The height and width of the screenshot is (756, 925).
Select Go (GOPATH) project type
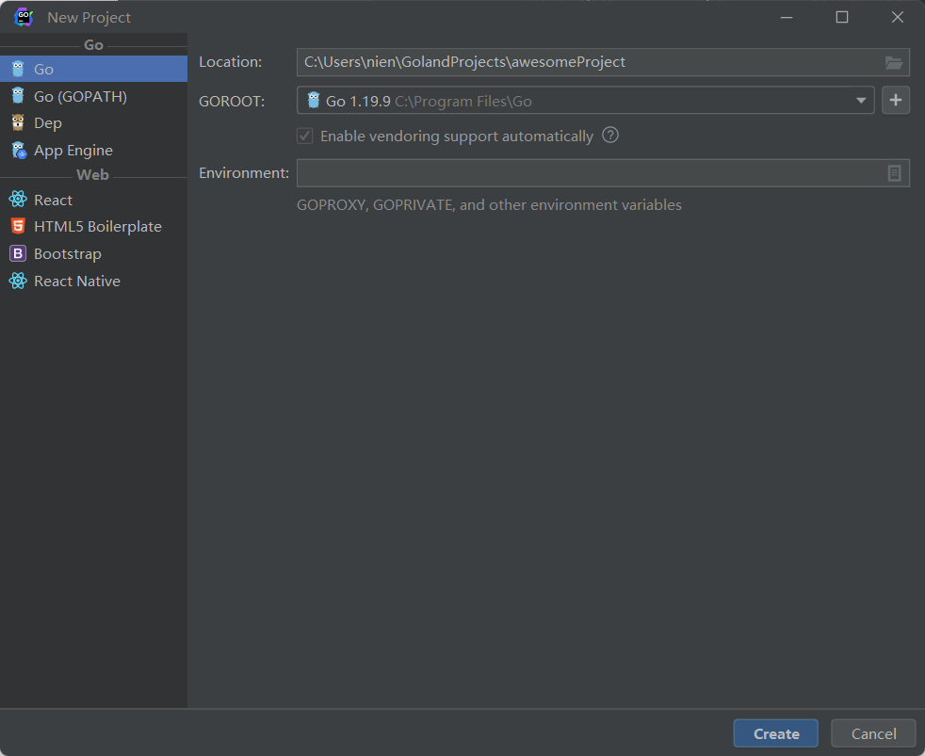coord(93,96)
